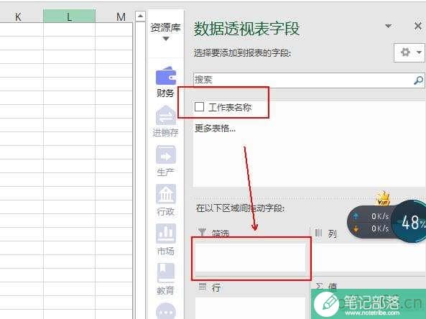Viewport: 426px width, 319px height.
Task: Open the 教育 education book icon
Action: 165,273
